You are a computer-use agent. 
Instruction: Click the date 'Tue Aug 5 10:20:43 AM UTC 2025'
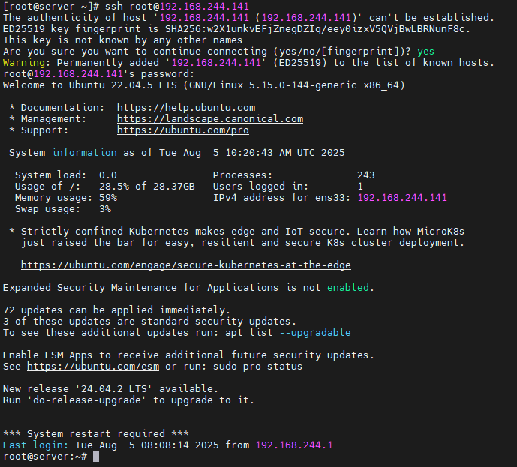(252, 152)
